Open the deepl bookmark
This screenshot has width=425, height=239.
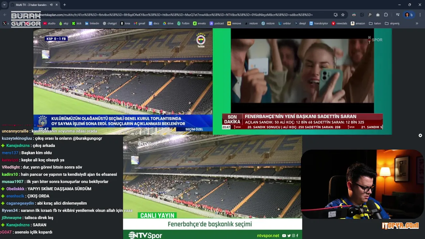300,24
